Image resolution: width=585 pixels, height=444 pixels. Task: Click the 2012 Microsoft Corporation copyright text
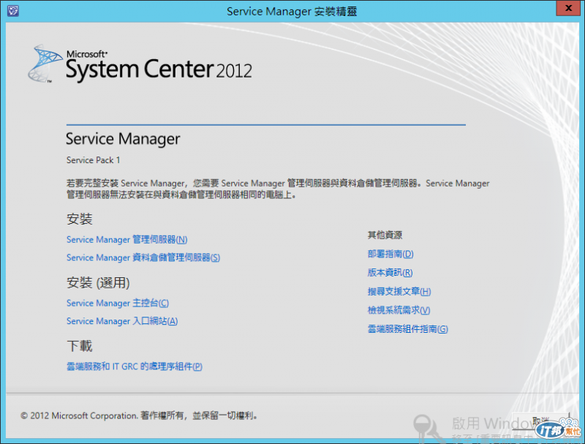click(139, 415)
